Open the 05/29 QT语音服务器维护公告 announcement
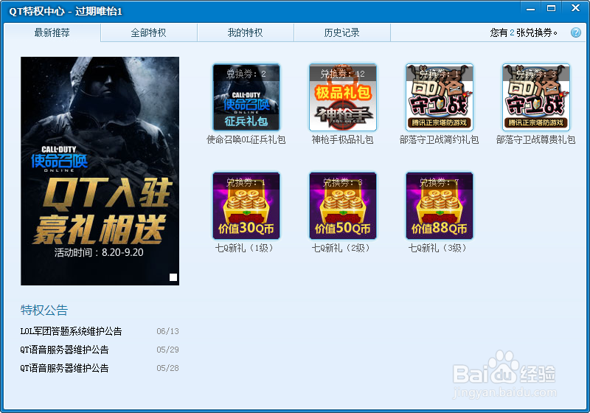Screen dimensions: 590x413 coord(64,350)
